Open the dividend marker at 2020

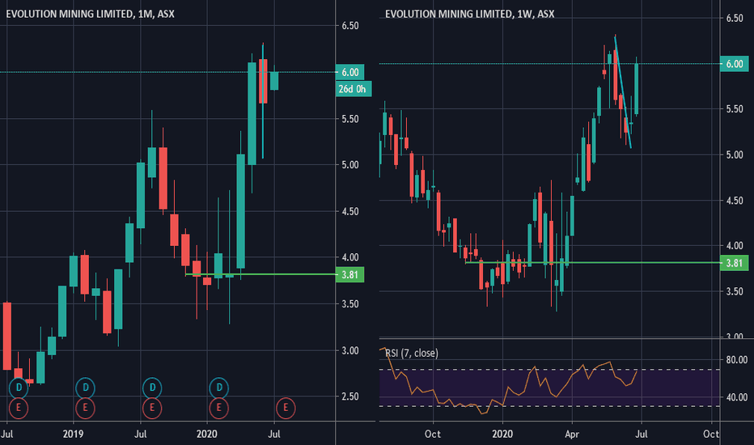pyautogui.click(x=218, y=388)
